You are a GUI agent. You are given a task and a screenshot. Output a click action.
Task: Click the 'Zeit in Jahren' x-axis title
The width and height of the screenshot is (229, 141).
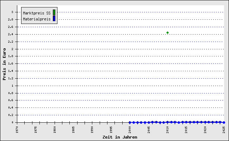click(120, 137)
